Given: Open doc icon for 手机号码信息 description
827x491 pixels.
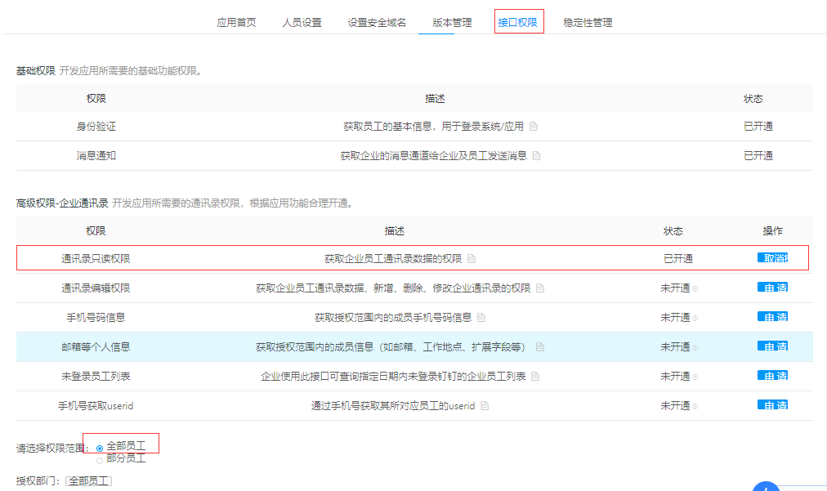Looking at the screenshot, I should pyautogui.click(x=481, y=318).
